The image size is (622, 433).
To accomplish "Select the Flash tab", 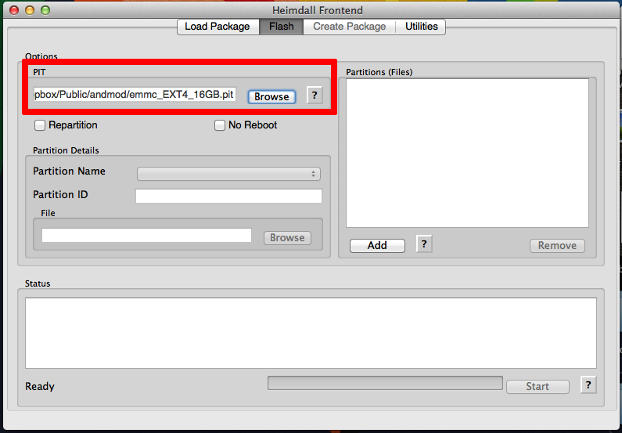I will point(281,27).
